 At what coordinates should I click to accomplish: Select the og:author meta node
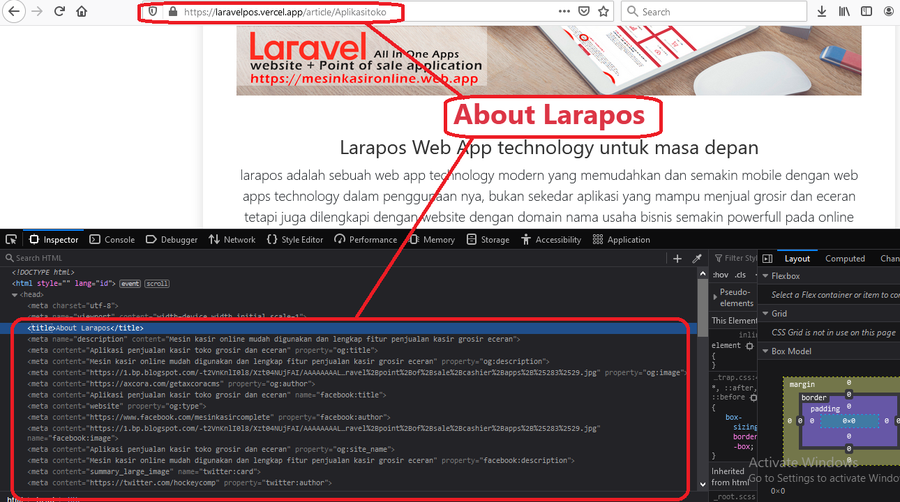click(x=172, y=383)
